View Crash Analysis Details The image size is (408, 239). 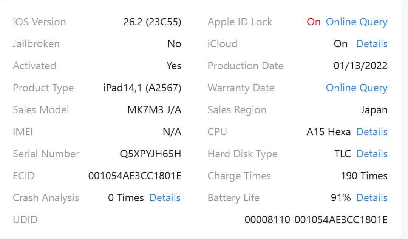coord(165,197)
